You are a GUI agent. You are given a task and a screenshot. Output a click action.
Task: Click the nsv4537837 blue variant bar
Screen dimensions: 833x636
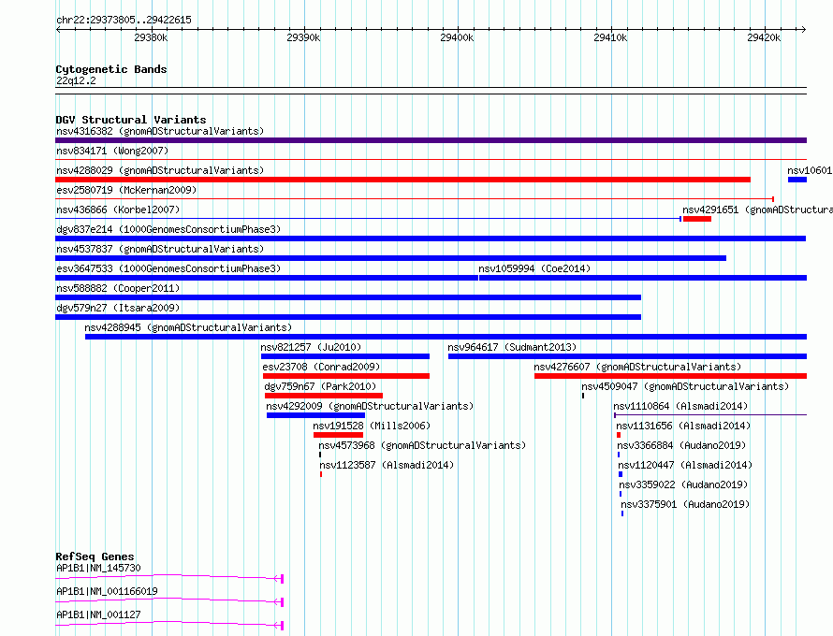pos(390,258)
